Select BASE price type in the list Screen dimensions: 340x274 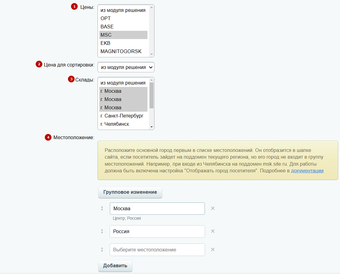pyautogui.click(x=123, y=27)
